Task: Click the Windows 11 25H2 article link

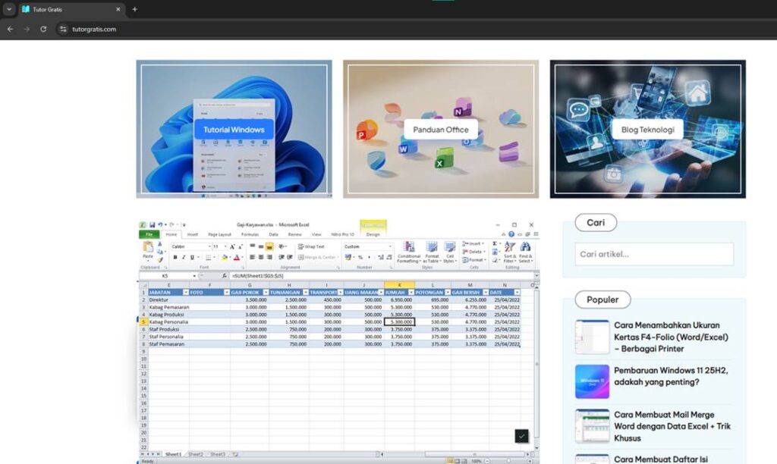Action: 668,377
